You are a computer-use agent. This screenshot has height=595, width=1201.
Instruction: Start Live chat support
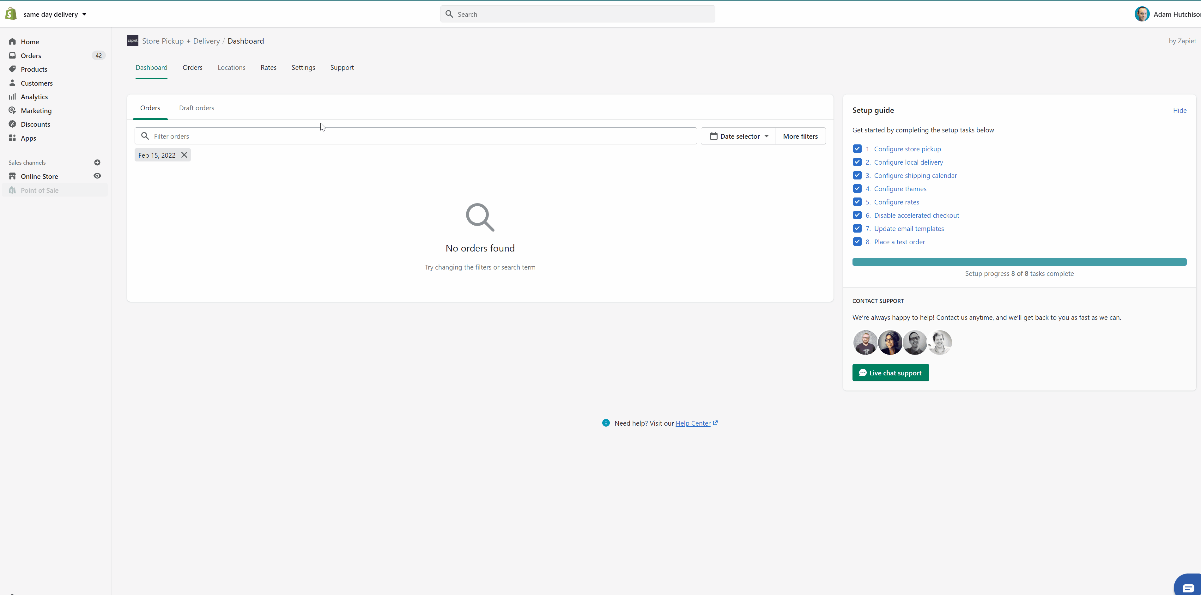pyautogui.click(x=890, y=373)
